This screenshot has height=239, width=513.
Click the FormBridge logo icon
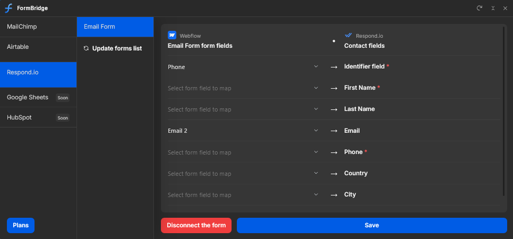(8, 8)
